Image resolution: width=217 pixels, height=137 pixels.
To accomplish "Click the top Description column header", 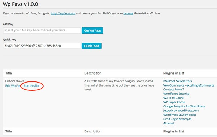I will point(93,73).
